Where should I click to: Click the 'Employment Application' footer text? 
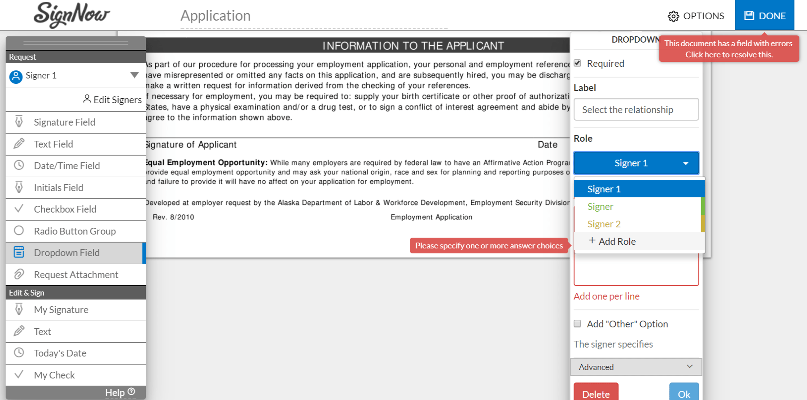pyautogui.click(x=431, y=217)
